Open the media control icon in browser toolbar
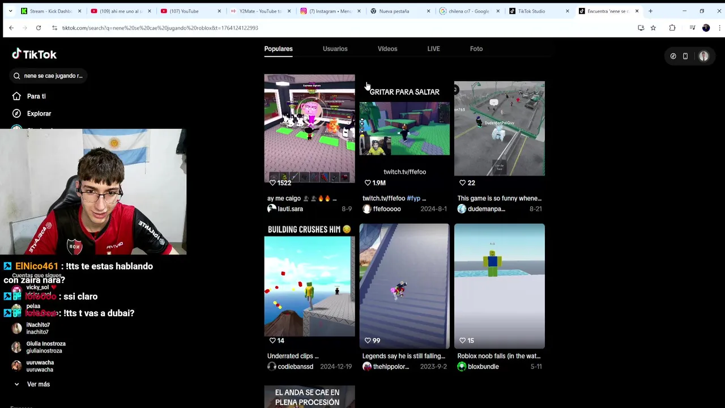 [692, 28]
